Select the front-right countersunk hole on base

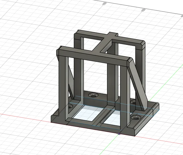click(x=135, y=117)
